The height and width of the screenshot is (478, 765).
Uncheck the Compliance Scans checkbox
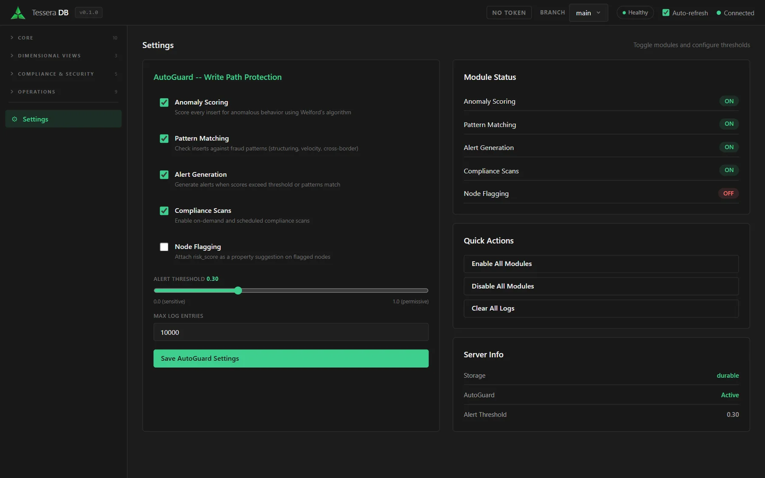tap(164, 211)
